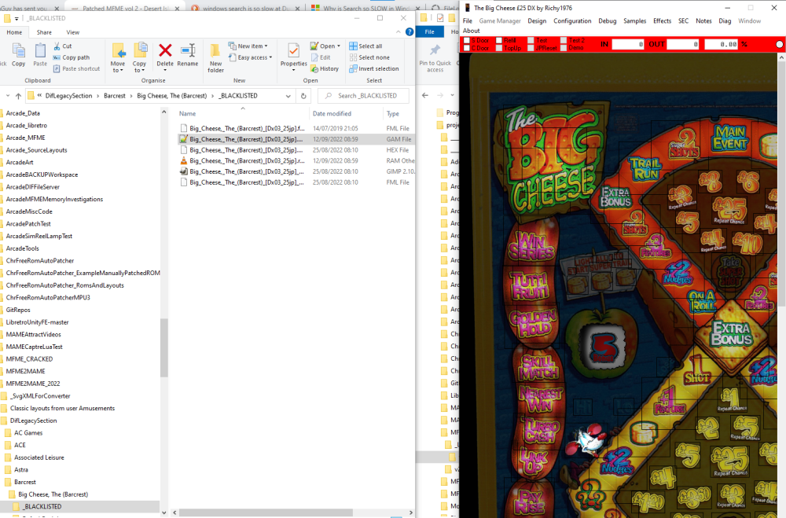Open MFME Debug menu
Viewport: 786px width, 518px height.
607,21
